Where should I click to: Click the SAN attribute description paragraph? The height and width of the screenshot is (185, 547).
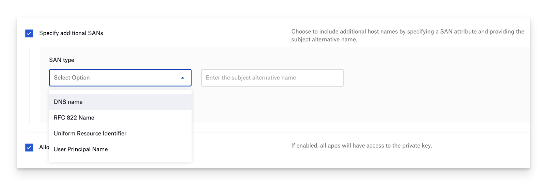tap(407, 35)
